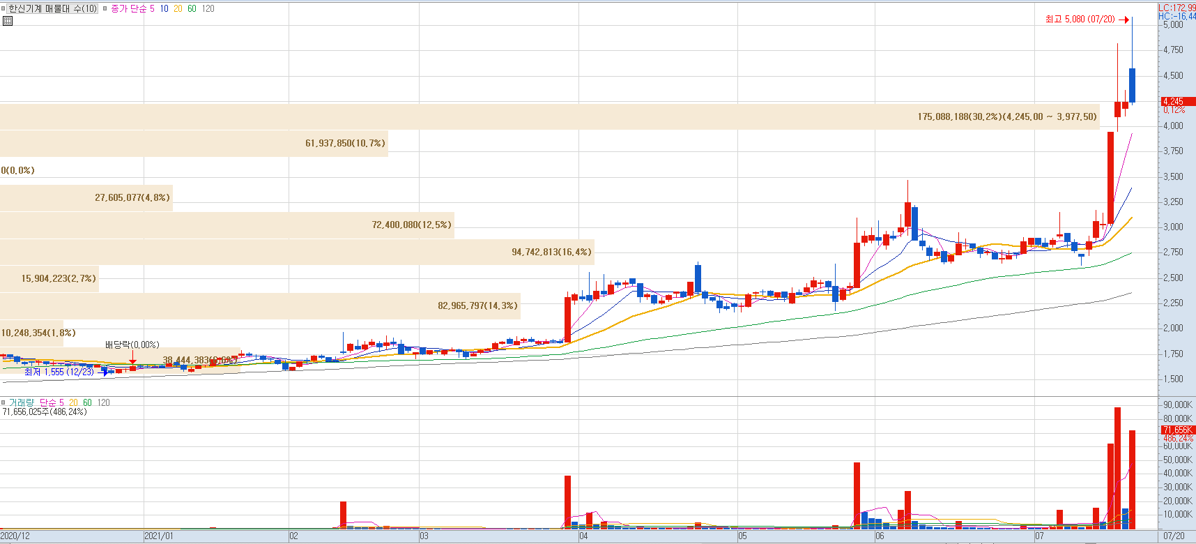The height and width of the screenshot is (544, 1196).
Task: Select the orange 20 price moving average
Action: pos(178,9)
